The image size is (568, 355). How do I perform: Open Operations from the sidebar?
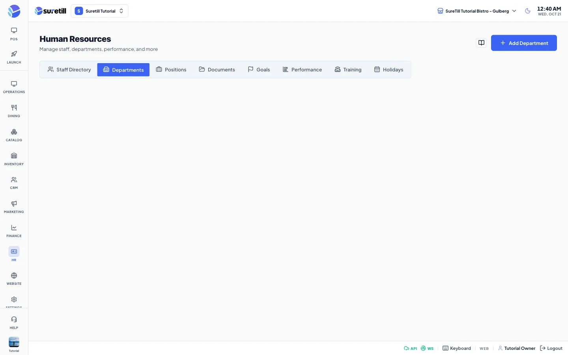[14, 87]
